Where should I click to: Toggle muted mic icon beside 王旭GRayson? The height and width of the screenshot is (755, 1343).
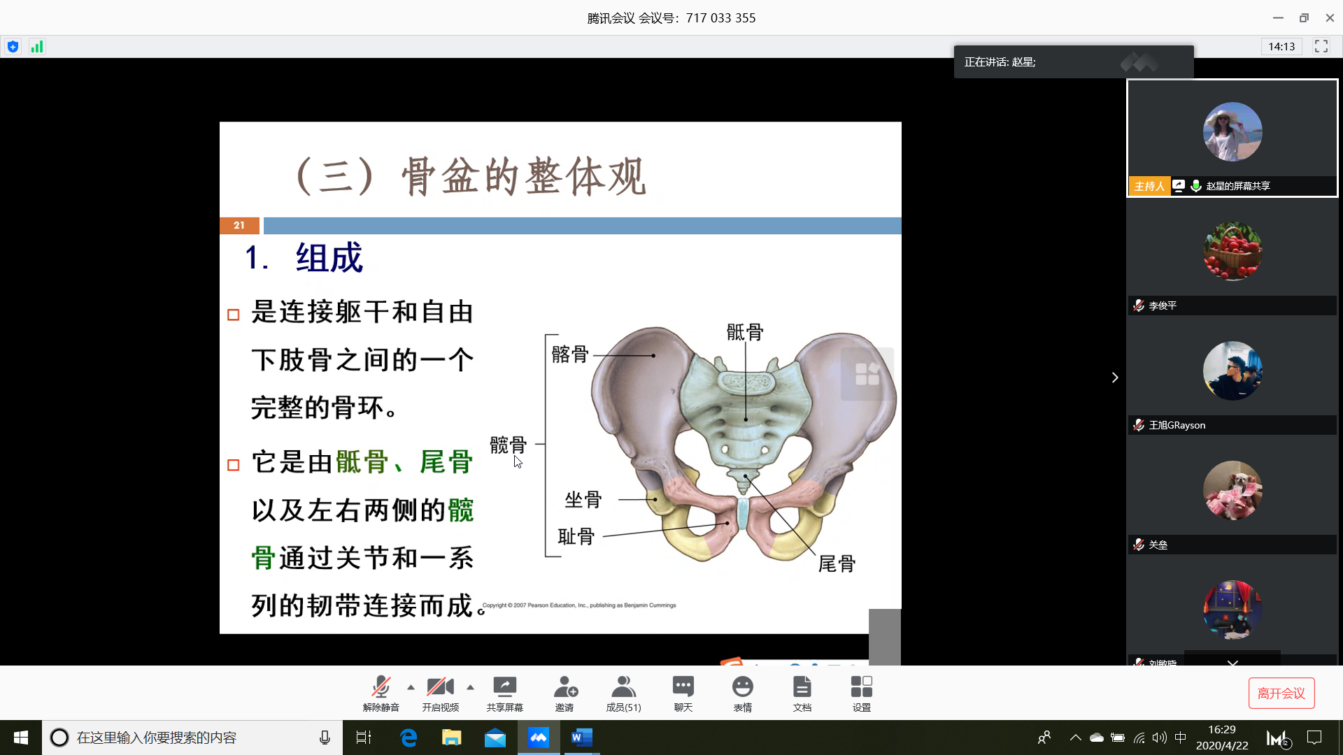[1139, 425]
